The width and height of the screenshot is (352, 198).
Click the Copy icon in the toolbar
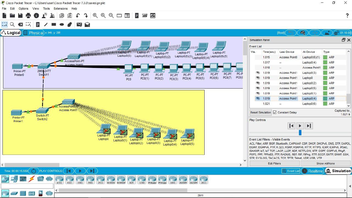[62, 16]
